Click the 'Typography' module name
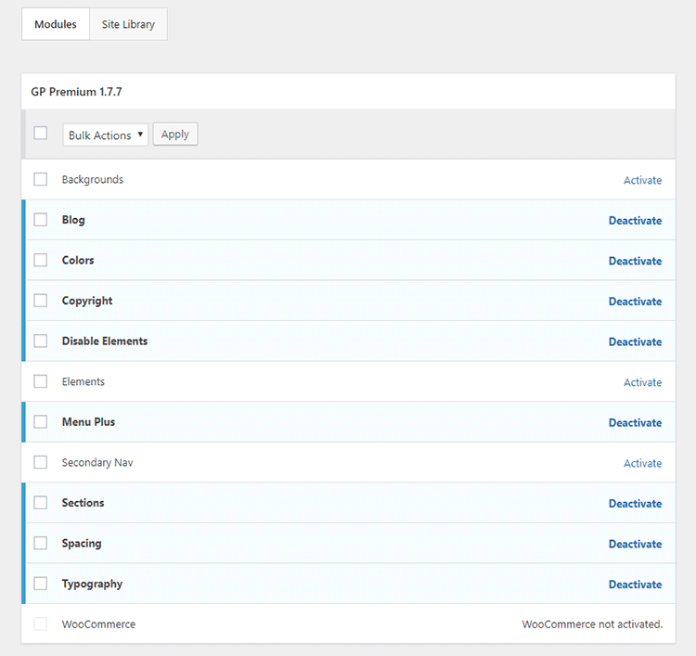This screenshot has width=696, height=656. 92,585
